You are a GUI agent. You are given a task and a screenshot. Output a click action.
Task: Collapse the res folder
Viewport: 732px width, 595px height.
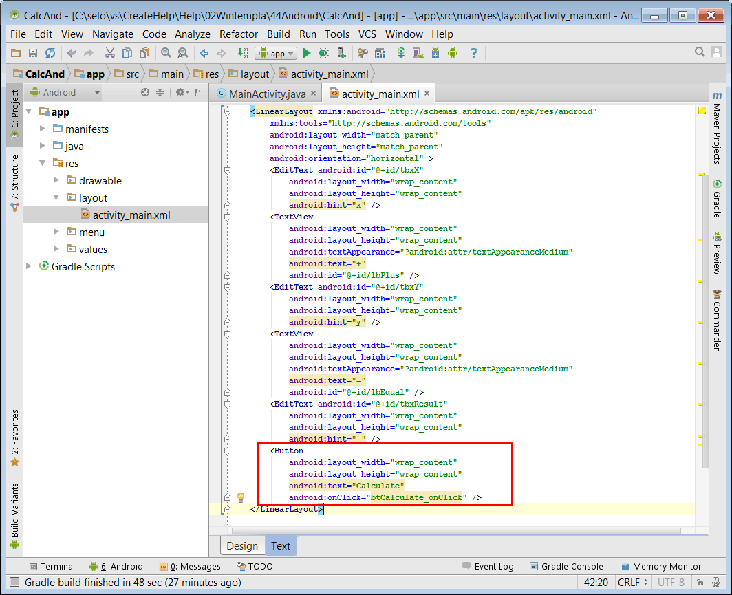(x=43, y=163)
